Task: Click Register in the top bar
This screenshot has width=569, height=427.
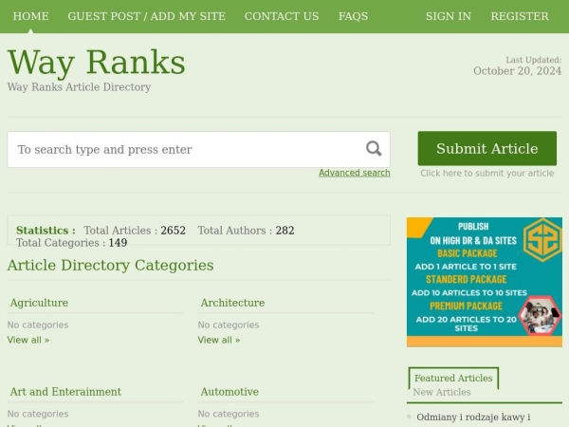Action: tap(520, 16)
